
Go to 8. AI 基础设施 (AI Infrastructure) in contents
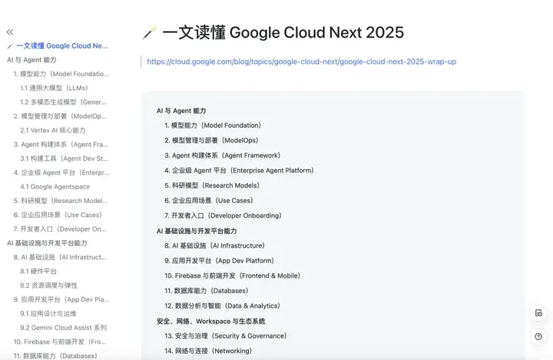(214, 245)
